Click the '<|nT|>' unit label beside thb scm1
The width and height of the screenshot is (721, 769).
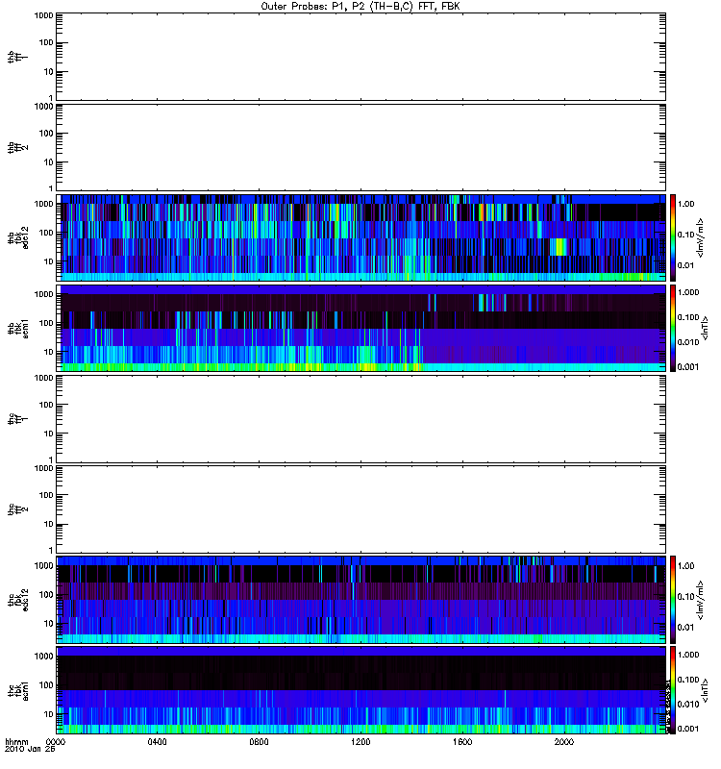click(x=706, y=328)
